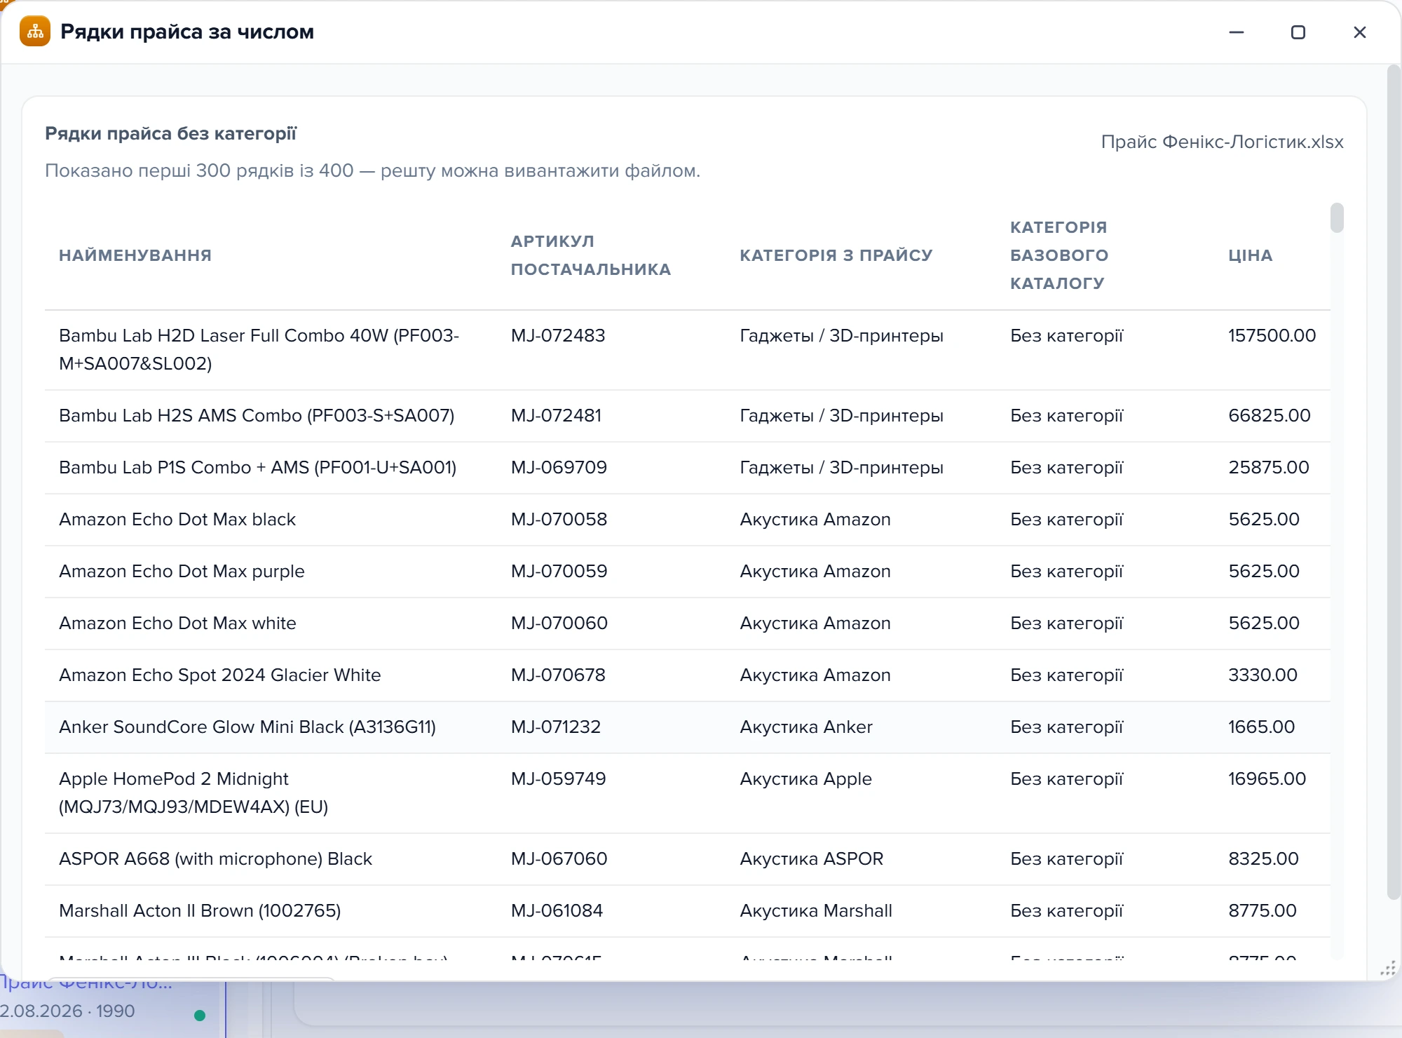Click Без категорії for Apple HomePod 2
This screenshot has width=1402, height=1038.
coord(1067,779)
